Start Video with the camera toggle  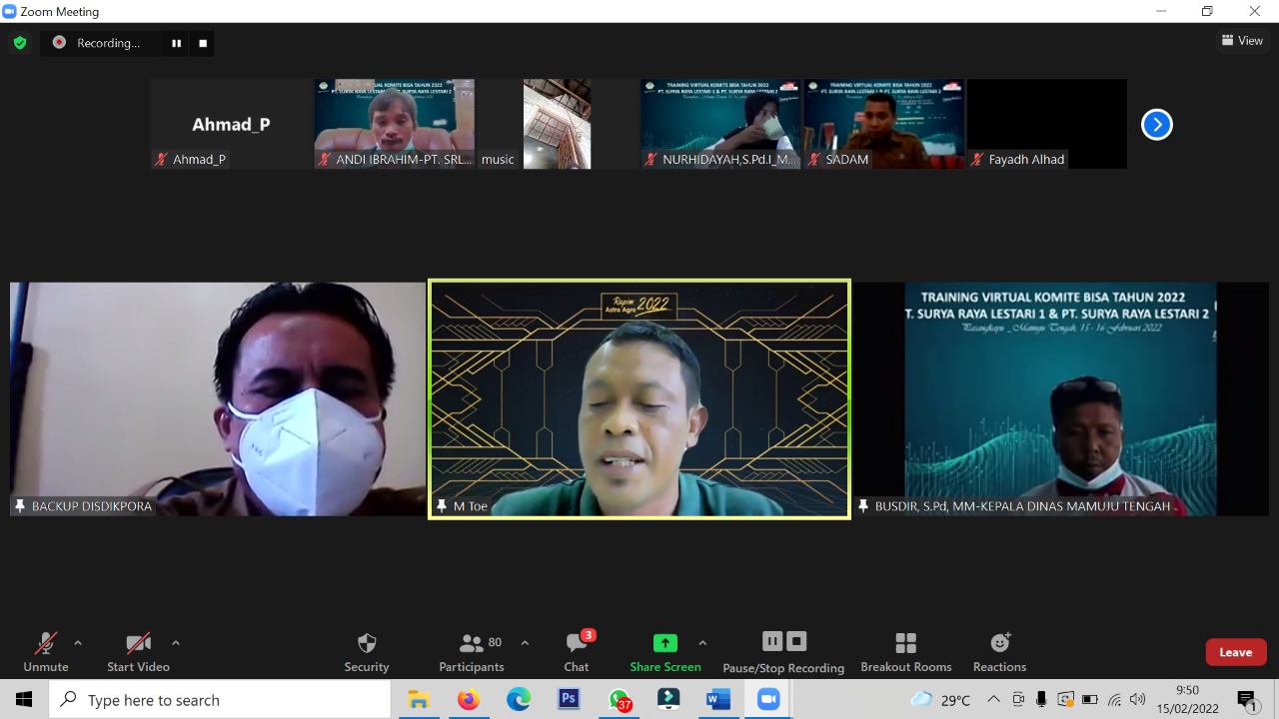tap(138, 651)
